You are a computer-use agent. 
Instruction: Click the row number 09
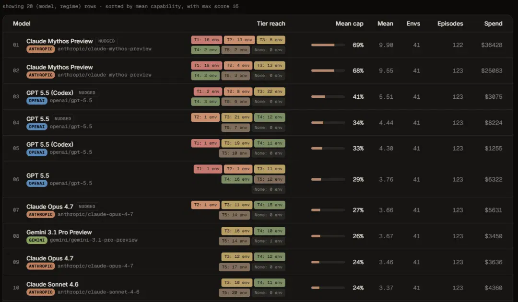click(16, 262)
